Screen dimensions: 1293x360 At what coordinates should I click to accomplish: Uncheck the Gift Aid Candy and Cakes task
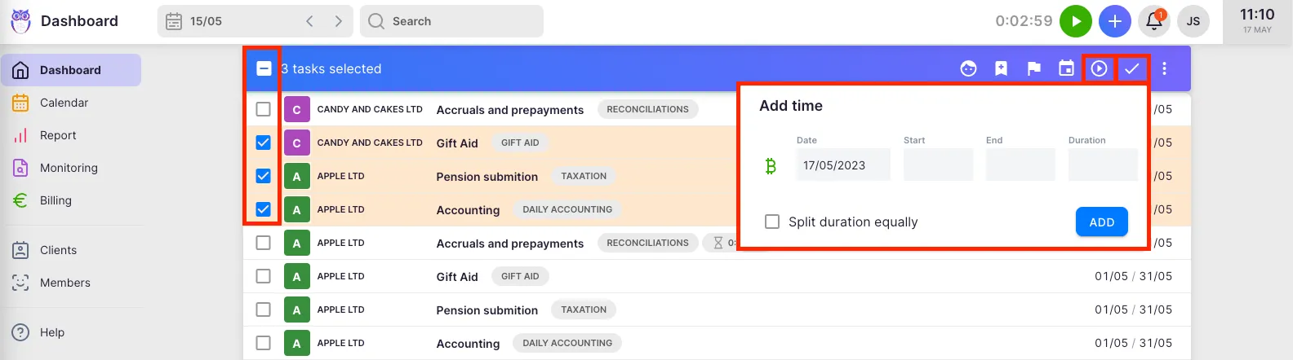[x=263, y=143]
